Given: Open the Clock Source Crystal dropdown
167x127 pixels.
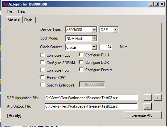Looking at the screenshot, I should pos(94,47).
